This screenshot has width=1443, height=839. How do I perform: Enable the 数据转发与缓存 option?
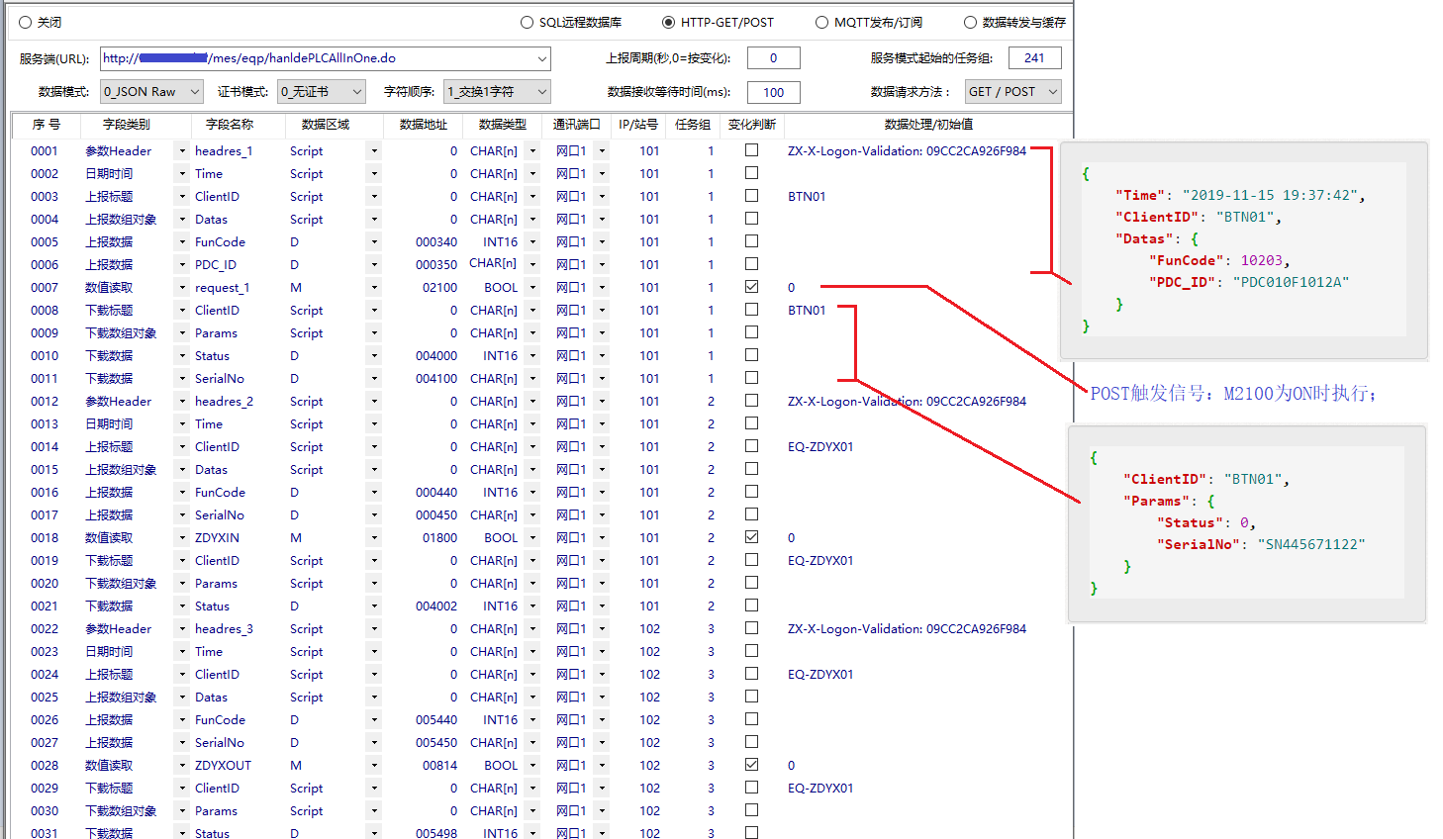tap(970, 23)
